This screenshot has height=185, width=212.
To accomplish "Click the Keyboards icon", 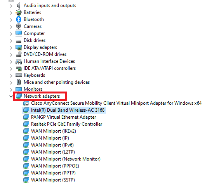I will pyautogui.click(x=19, y=75).
